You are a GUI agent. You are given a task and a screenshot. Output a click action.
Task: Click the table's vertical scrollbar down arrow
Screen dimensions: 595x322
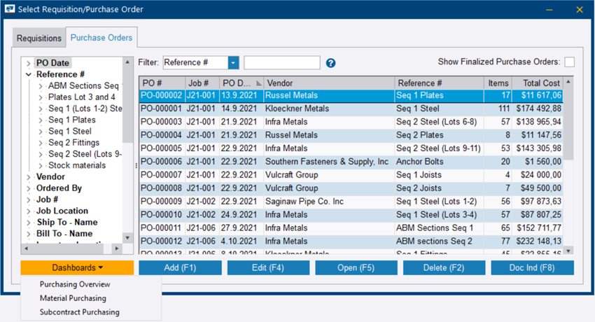[x=568, y=251]
